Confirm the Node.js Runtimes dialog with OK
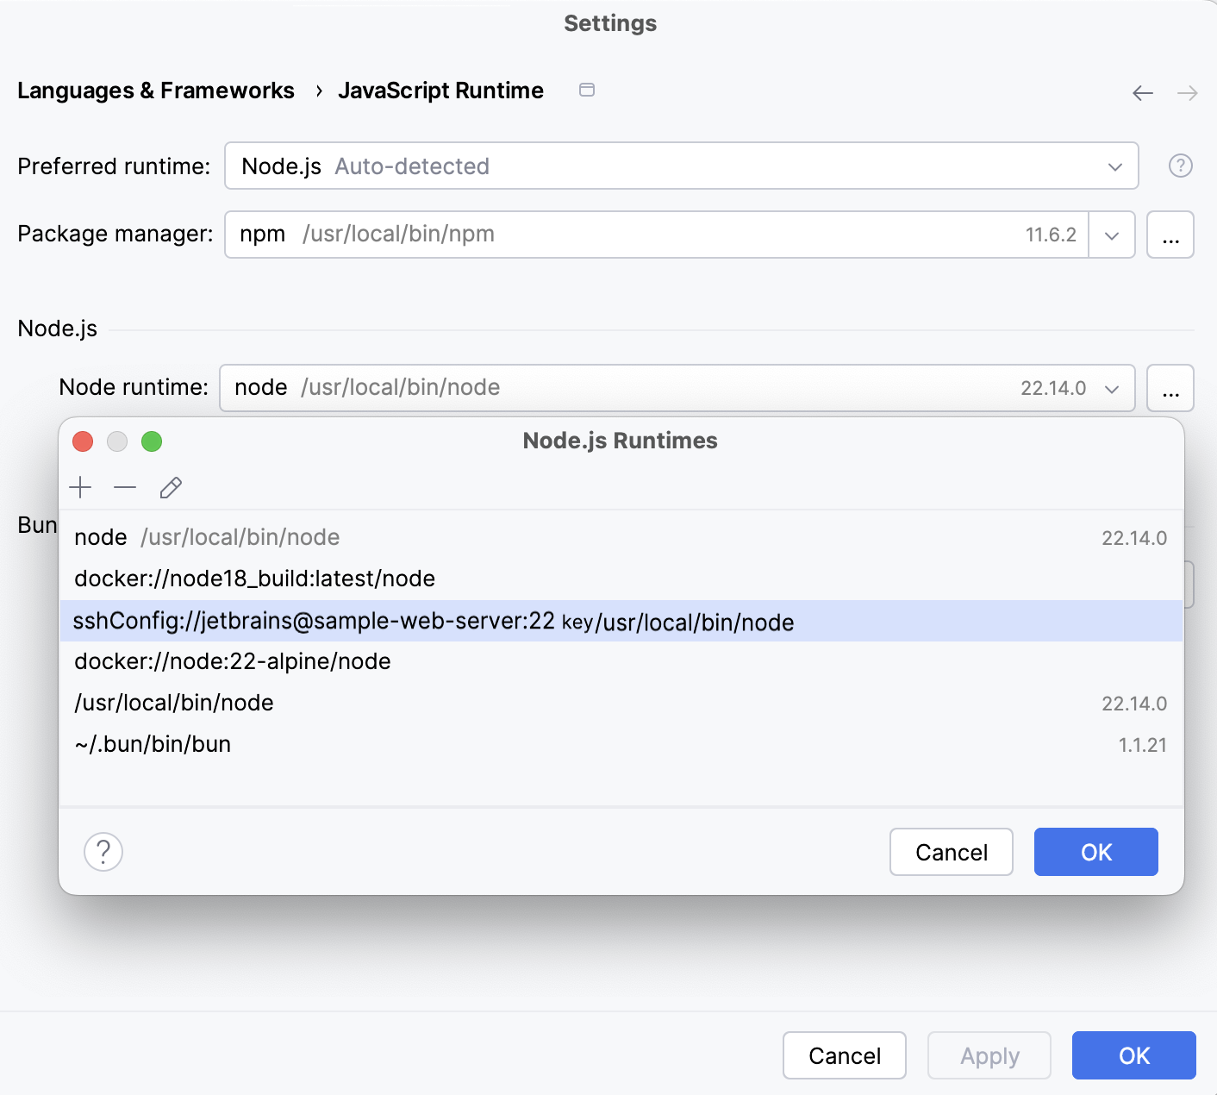This screenshot has height=1095, width=1217. coord(1095,852)
